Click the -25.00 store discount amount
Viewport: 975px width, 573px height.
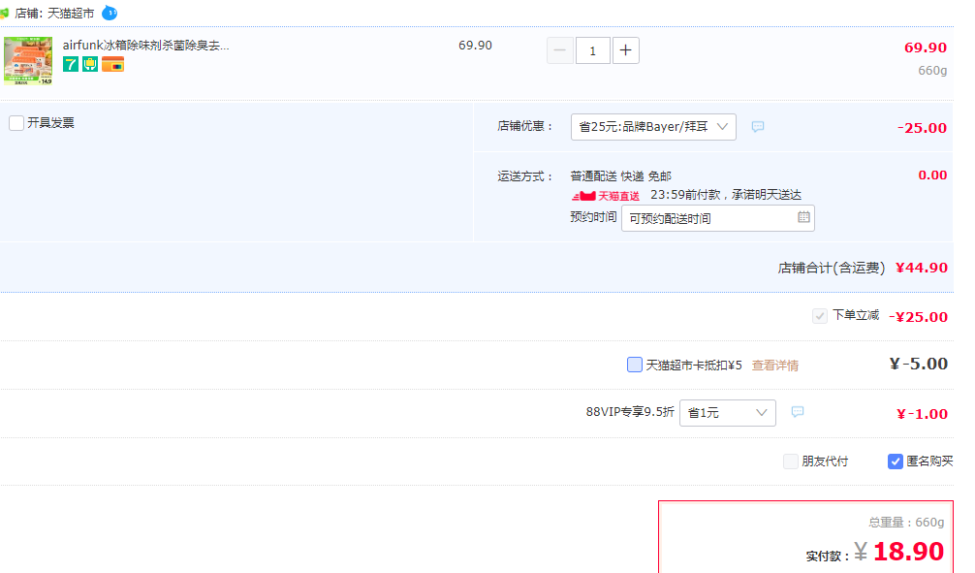click(922, 128)
